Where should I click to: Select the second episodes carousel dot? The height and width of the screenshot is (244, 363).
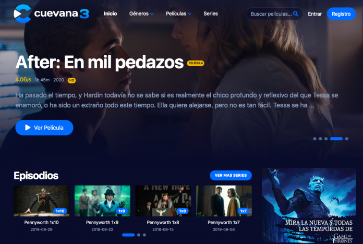click(x=139, y=235)
